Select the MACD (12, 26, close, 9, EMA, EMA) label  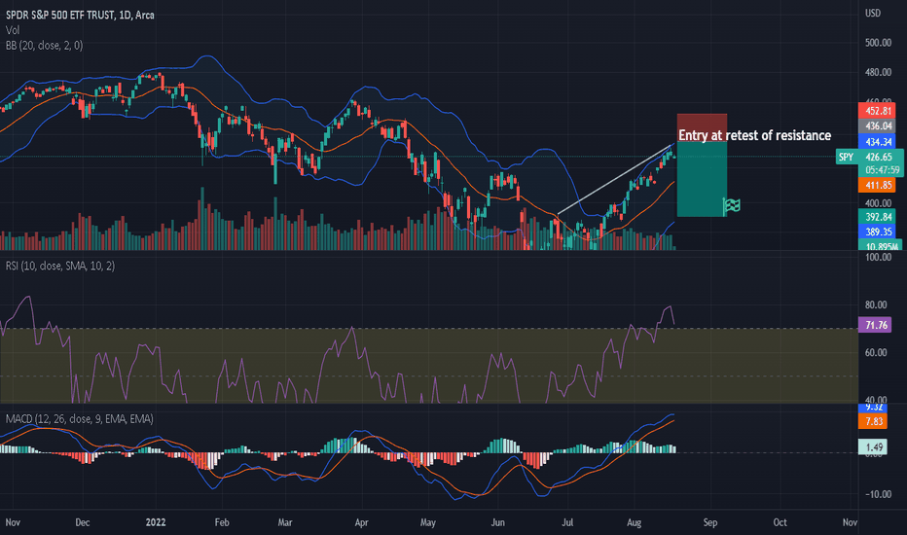point(79,418)
